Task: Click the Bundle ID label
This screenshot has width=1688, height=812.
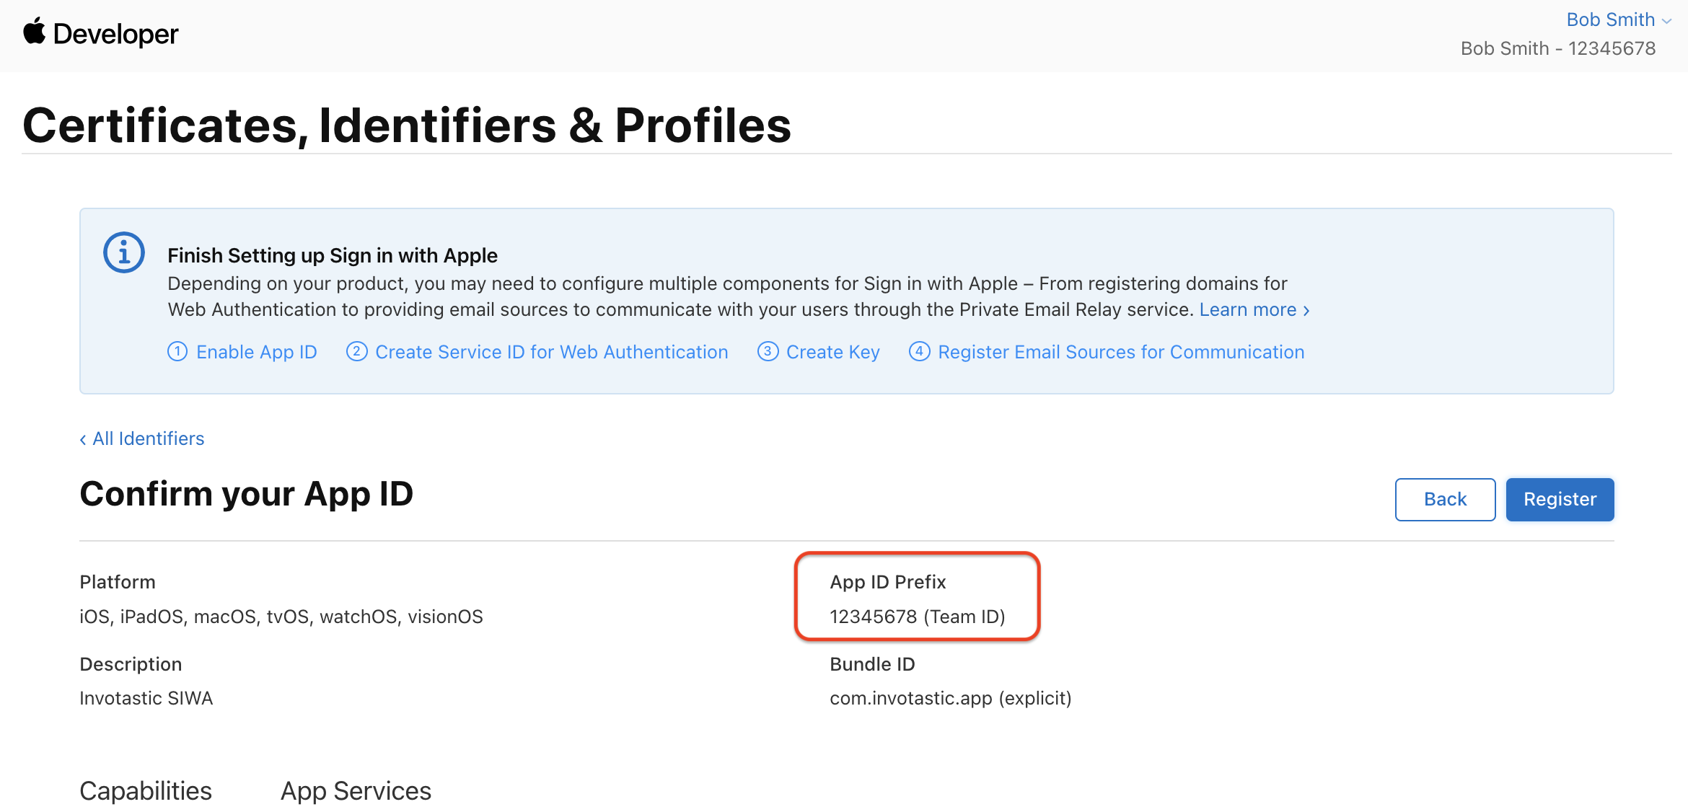Action: click(x=872, y=664)
